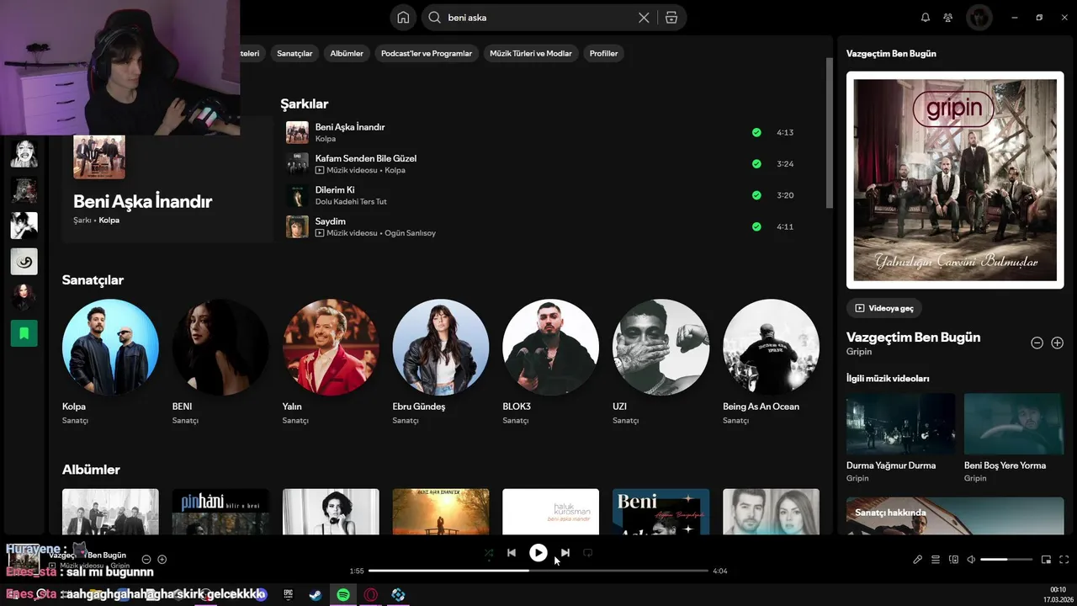Filter results by Albümler
Image resolution: width=1077 pixels, height=606 pixels.
tap(347, 53)
